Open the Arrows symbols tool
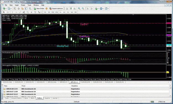 pos(39,12)
